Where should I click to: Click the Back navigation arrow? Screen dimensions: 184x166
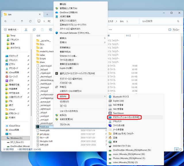[x=6, y=21]
